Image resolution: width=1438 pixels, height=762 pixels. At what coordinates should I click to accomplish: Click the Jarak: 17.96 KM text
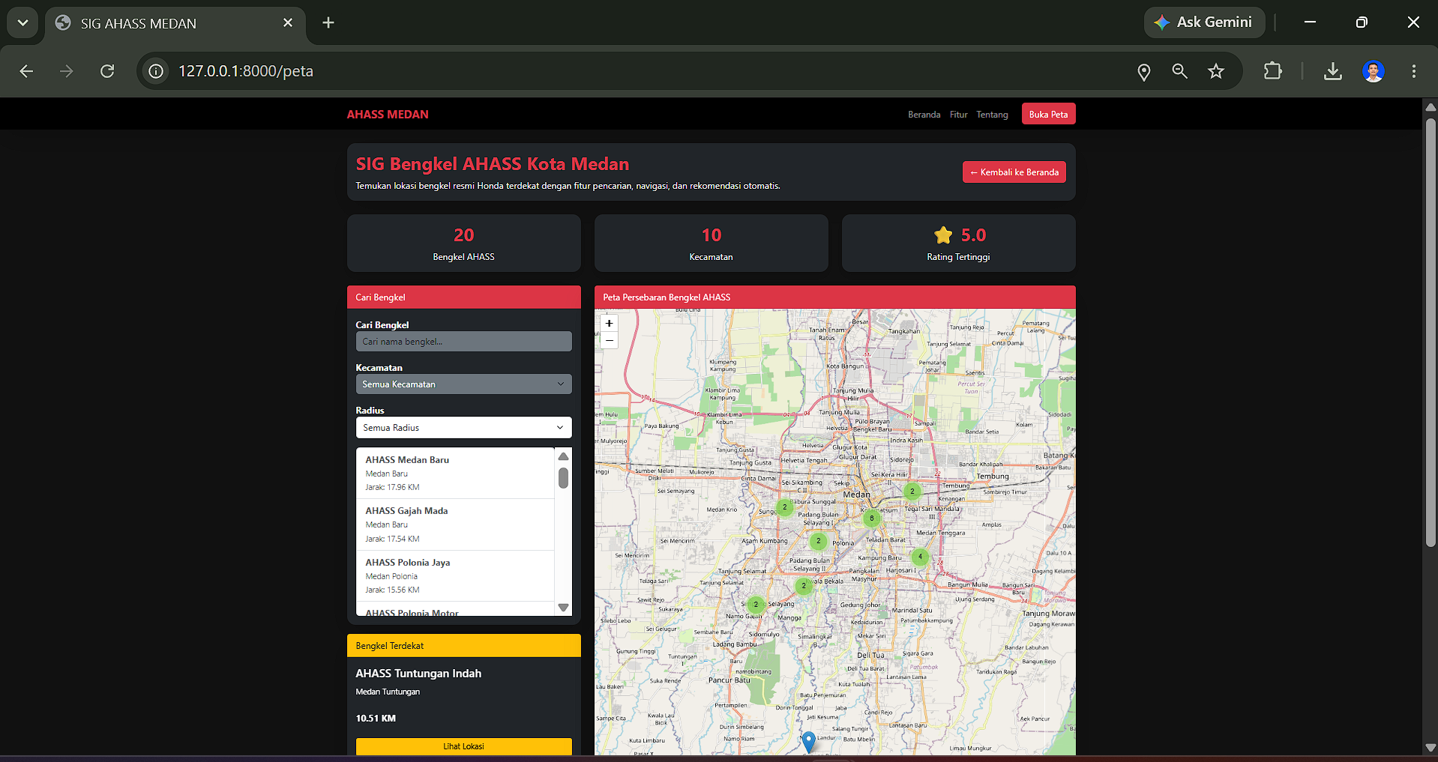(392, 488)
